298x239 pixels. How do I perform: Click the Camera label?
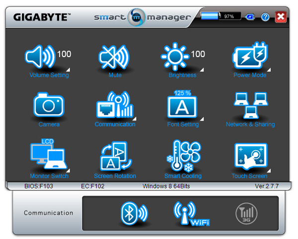pos(49,124)
